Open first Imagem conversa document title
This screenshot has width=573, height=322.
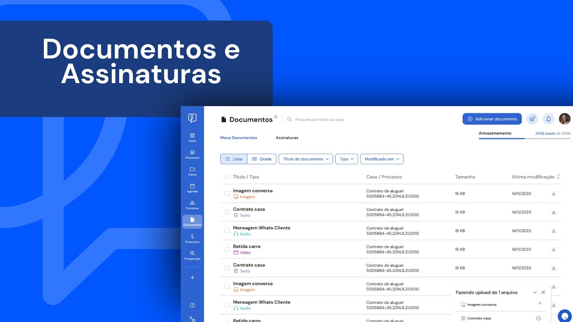[253, 191]
